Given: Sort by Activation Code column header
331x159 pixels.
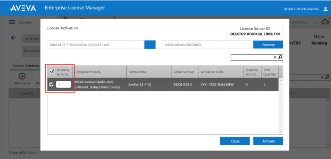Looking at the screenshot, I should coord(221,72).
